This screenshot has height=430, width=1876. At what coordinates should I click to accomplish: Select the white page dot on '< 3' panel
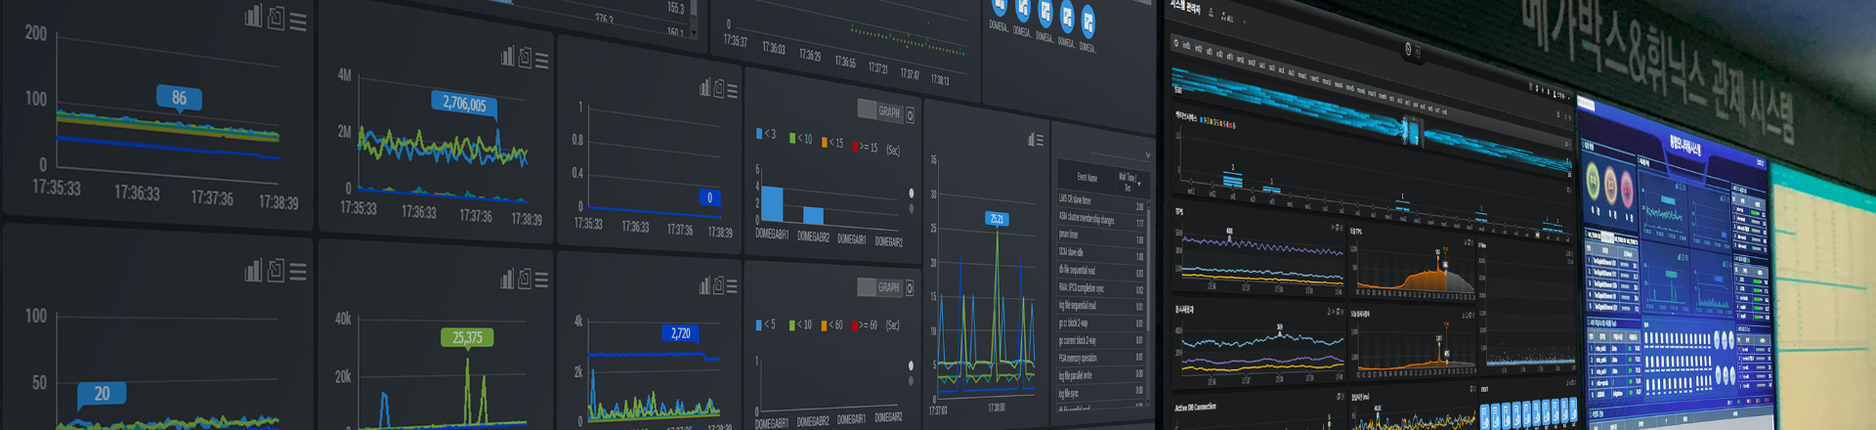coord(912,193)
